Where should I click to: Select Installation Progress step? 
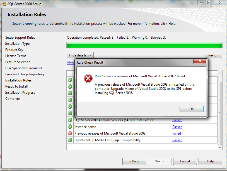click(x=20, y=93)
